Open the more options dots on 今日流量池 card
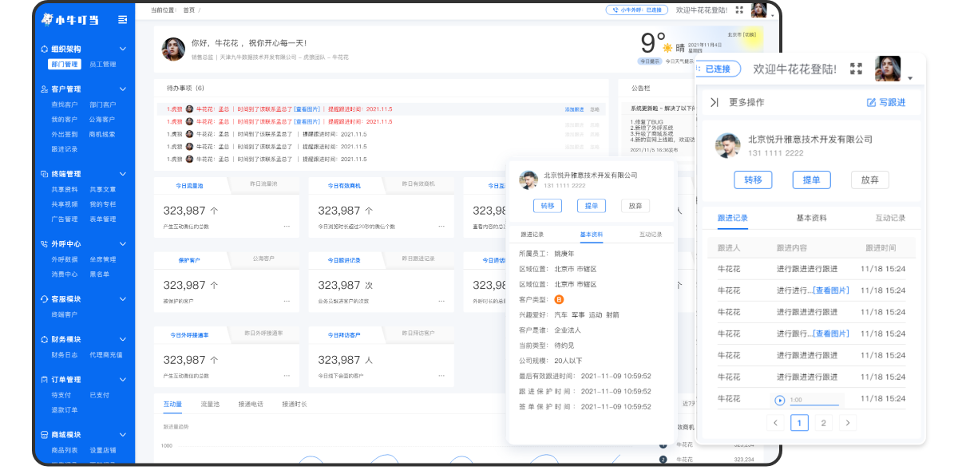The width and height of the screenshot is (958, 470). pyautogui.click(x=286, y=227)
